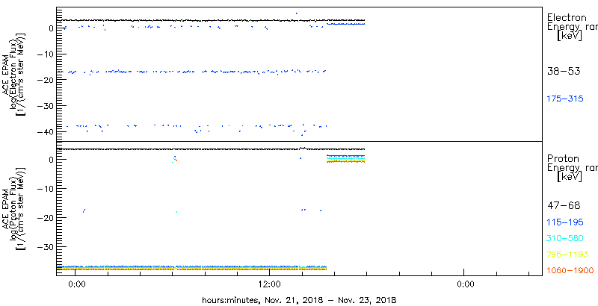Click the 310-580 proton energy label

[565, 239]
